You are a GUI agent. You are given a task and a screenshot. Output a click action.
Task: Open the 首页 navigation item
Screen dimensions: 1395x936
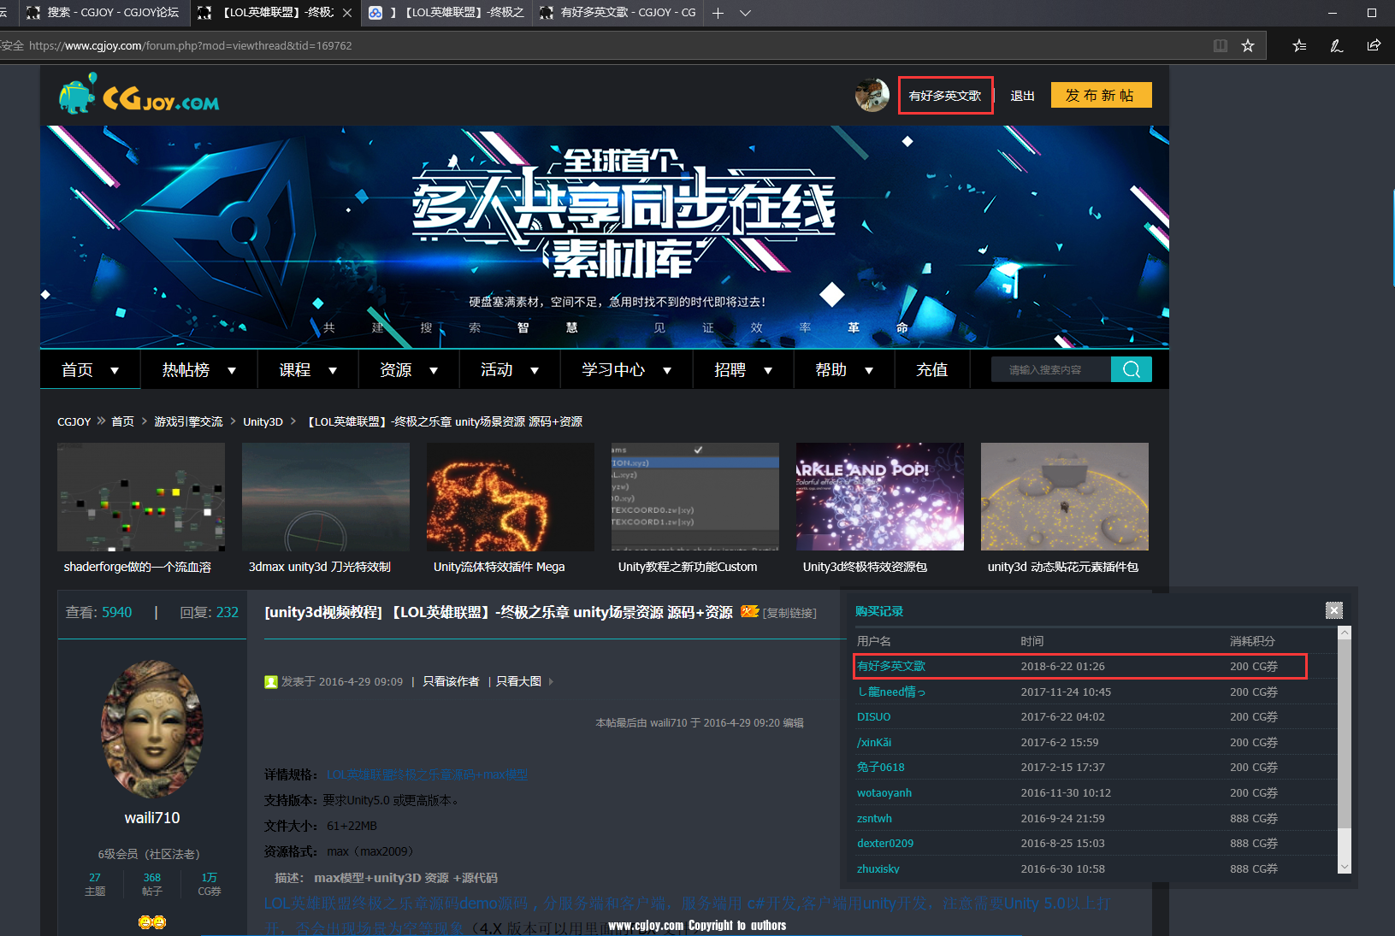(x=77, y=369)
